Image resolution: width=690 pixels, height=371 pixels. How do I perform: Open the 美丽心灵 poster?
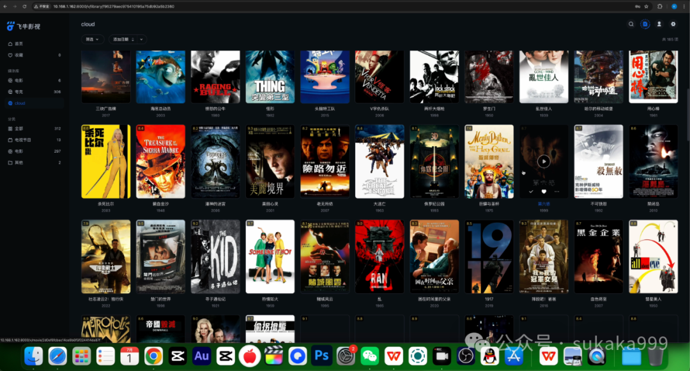click(x=270, y=162)
